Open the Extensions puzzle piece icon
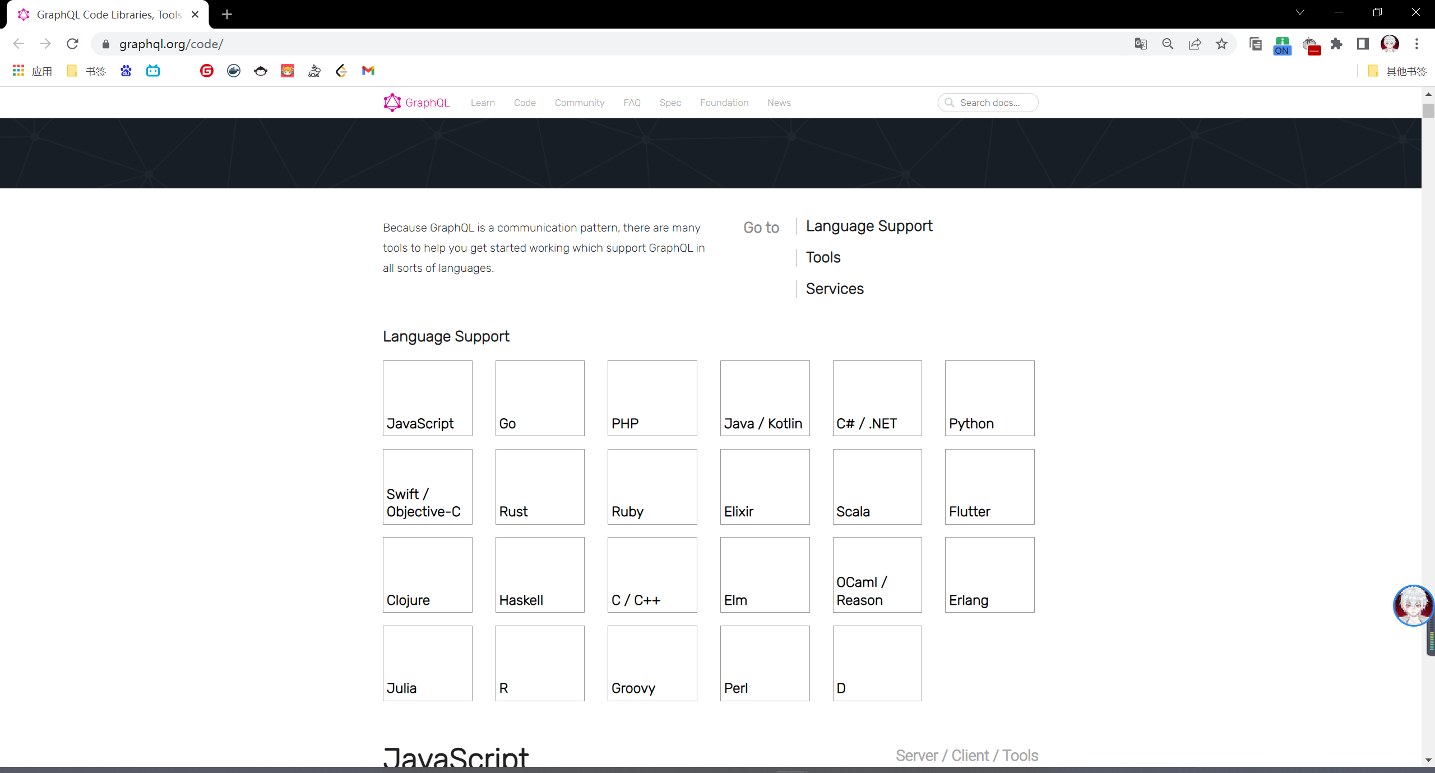This screenshot has width=1435, height=773. [x=1336, y=44]
